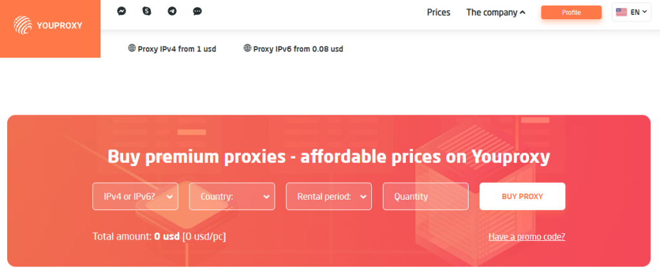Follow the Proxy IPv4 from 1 usd link
Image resolution: width=660 pixels, height=275 pixels.
tap(177, 48)
